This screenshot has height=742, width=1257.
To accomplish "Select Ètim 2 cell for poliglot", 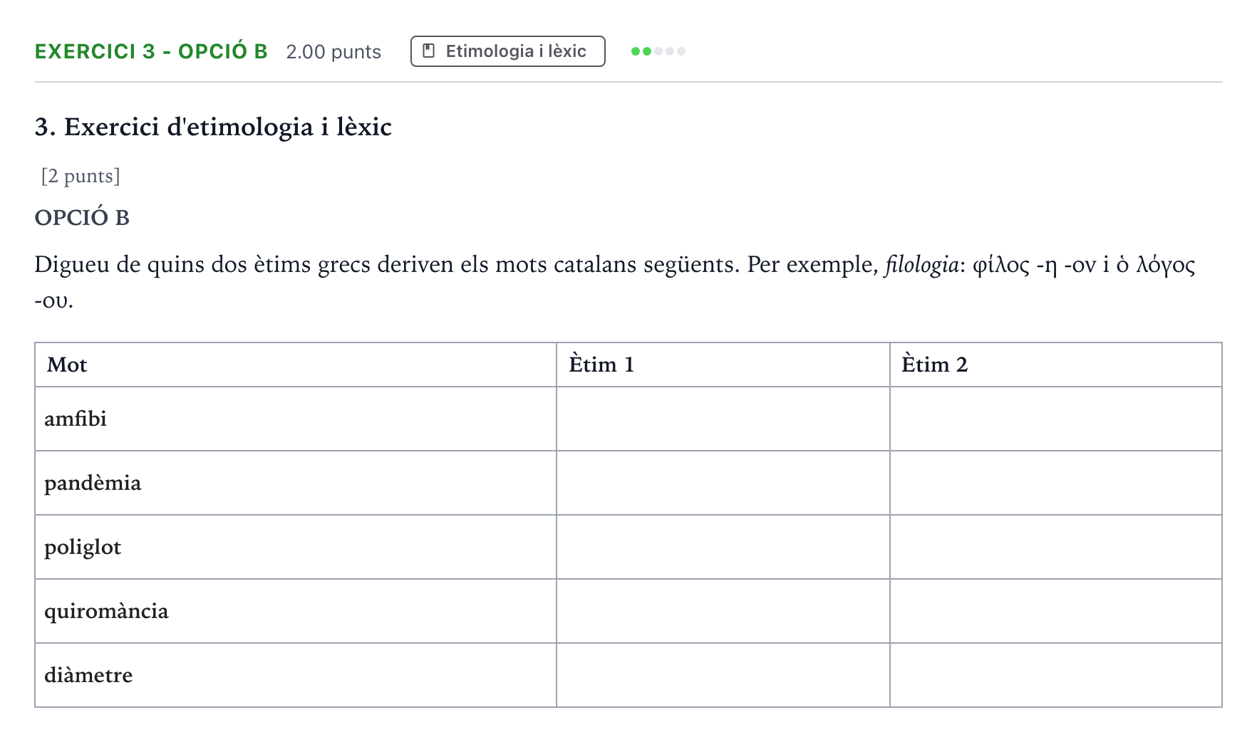I will coord(1056,547).
